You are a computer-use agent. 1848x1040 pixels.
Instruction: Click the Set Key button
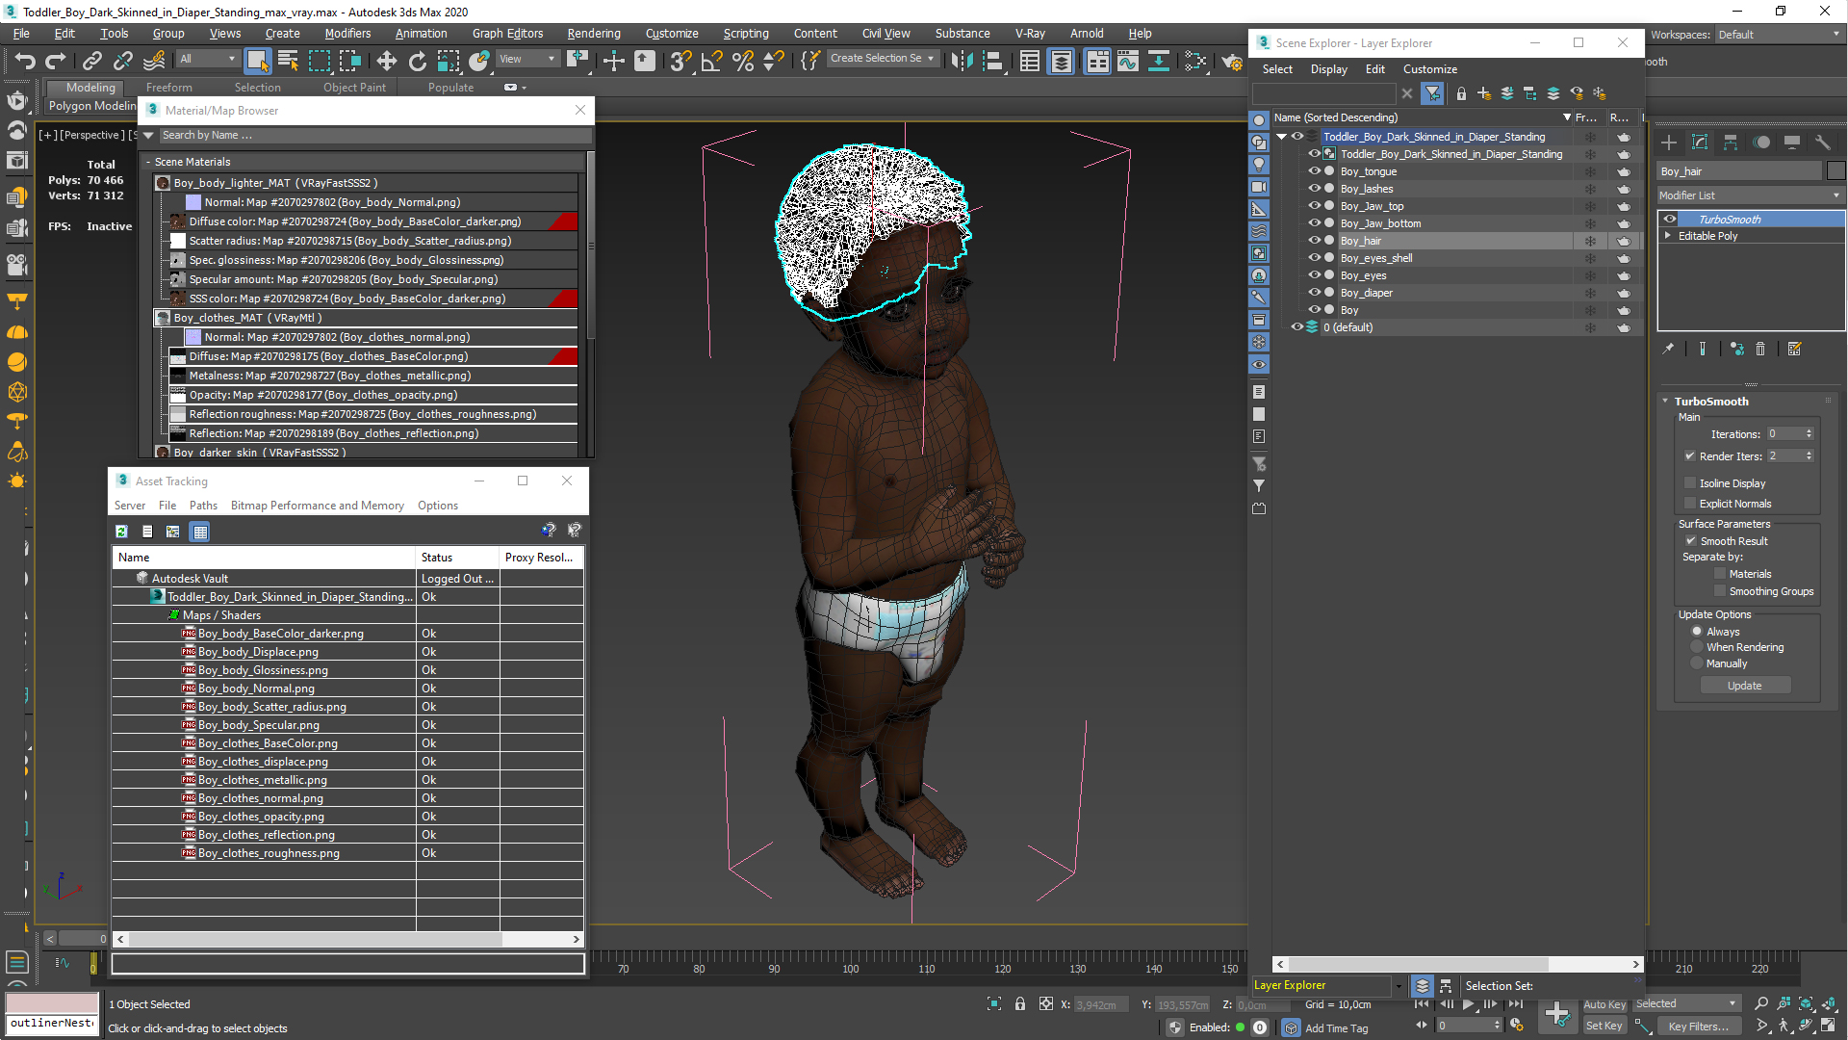[x=1604, y=1026]
